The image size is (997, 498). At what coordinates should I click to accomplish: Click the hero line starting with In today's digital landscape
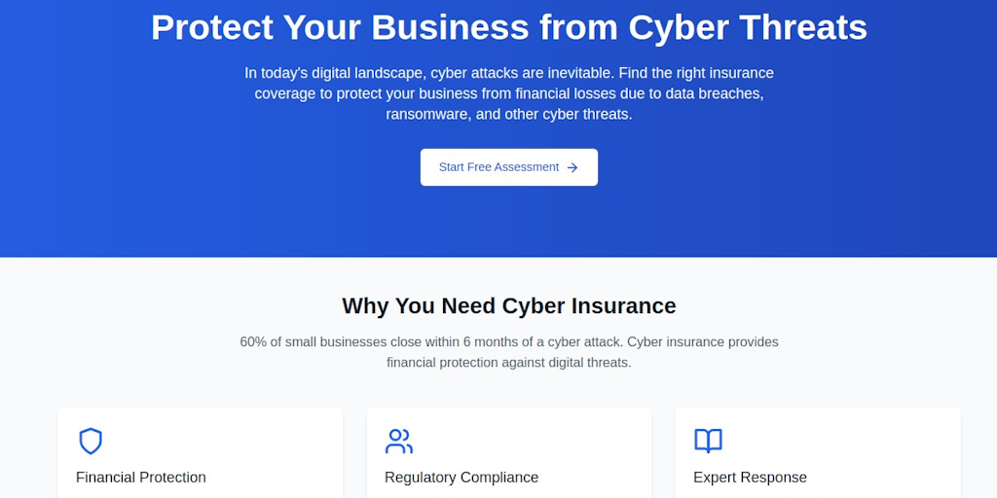[x=508, y=73]
